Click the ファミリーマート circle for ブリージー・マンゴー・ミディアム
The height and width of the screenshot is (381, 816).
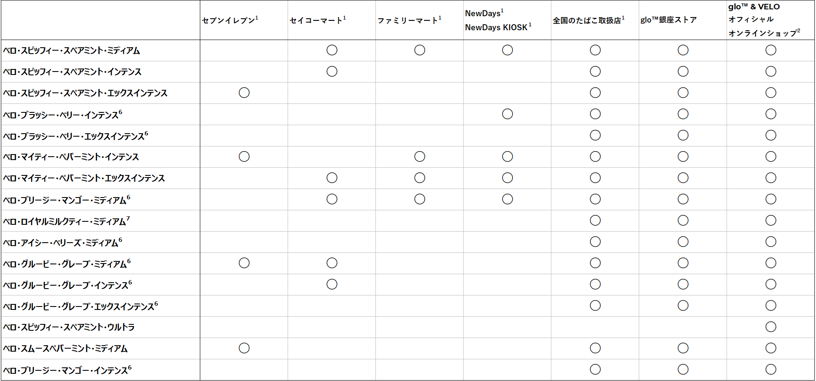[x=420, y=199]
